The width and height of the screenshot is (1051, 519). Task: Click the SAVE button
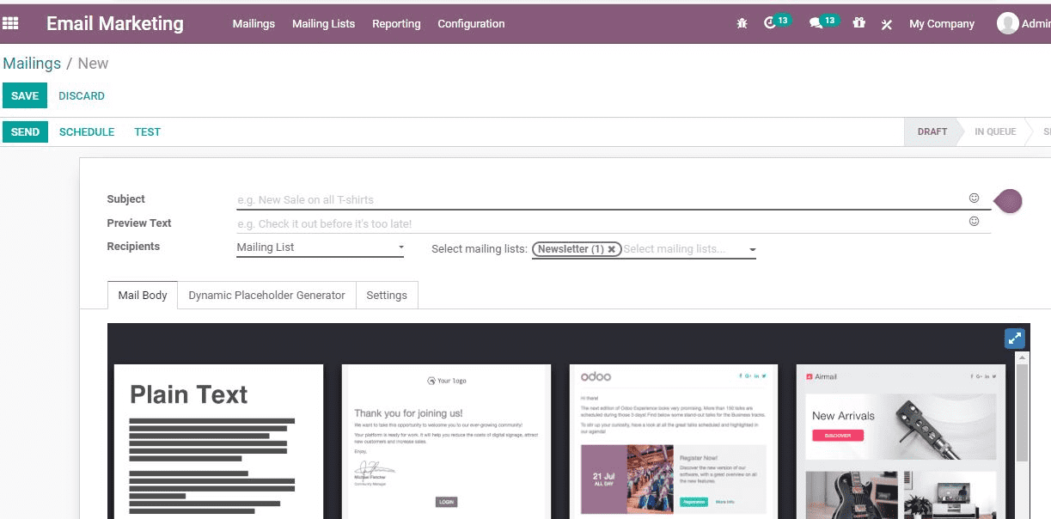(25, 96)
